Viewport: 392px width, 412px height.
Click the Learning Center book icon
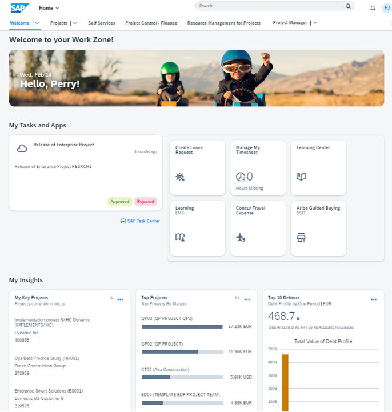click(x=301, y=177)
